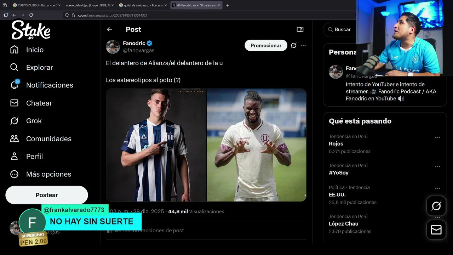453x255 pixels.
Task: Click the Promocionar button
Action: click(266, 45)
